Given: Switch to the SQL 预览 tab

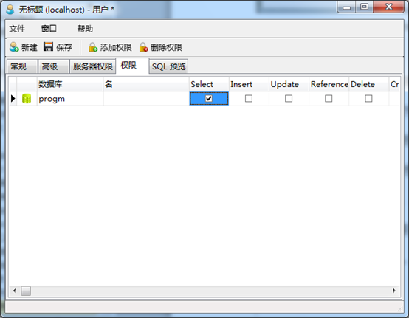Looking at the screenshot, I should (168, 66).
